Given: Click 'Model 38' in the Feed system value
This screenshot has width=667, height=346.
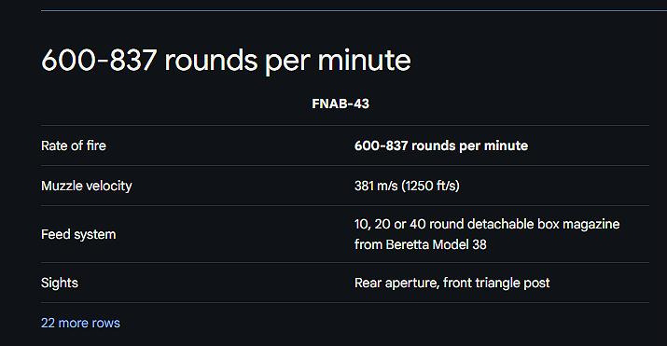Looking at the screenshot, I should (459, 244).
